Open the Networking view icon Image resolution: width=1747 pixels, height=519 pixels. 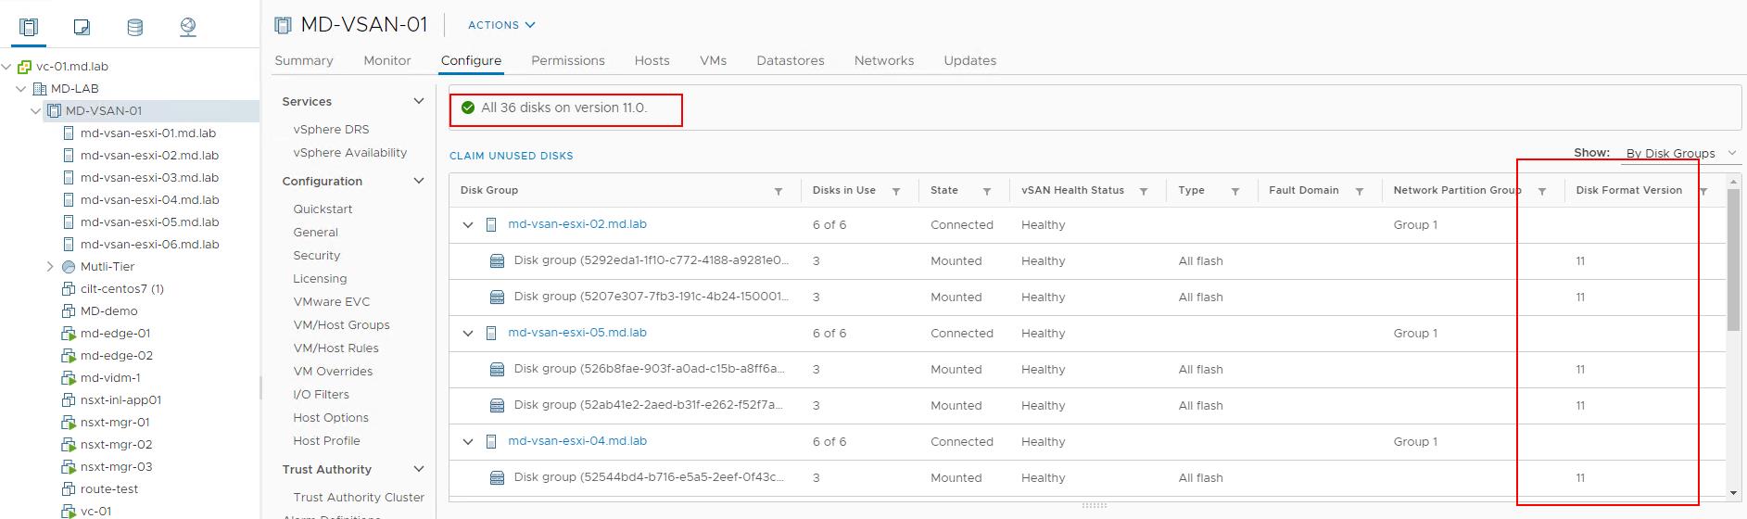tap(188, 27)
